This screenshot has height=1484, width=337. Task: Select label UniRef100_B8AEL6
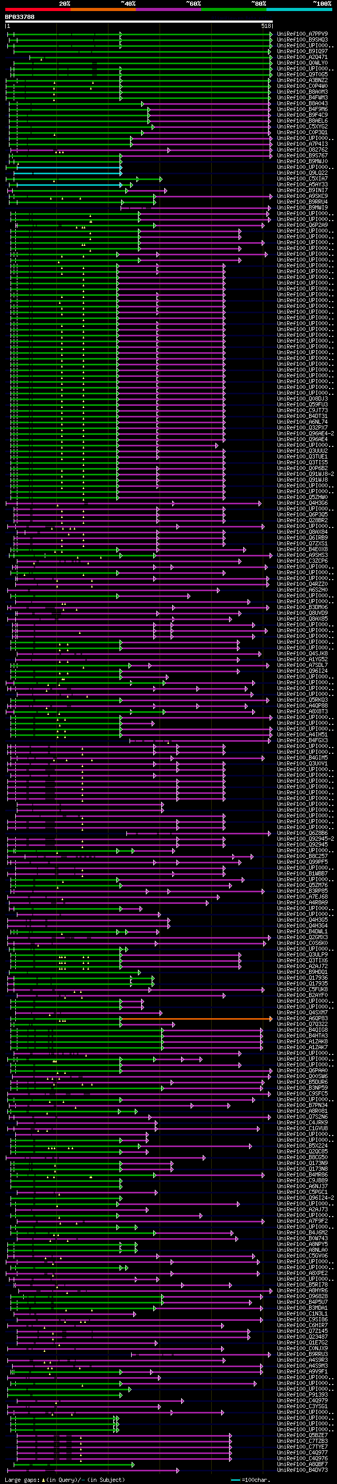302,121
